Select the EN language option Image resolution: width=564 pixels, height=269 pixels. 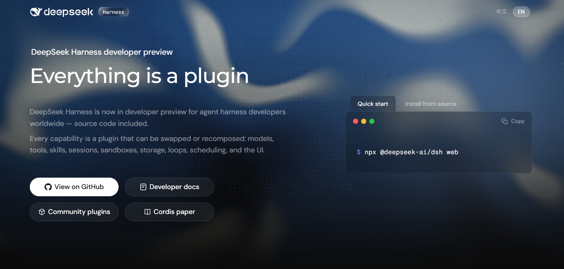521,12
